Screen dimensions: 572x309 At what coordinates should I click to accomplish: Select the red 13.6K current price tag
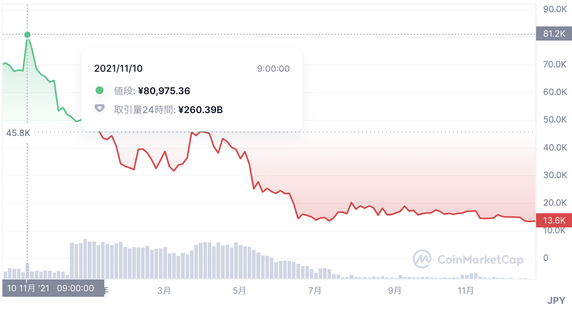pyautogui.click(x=554, y=220)
